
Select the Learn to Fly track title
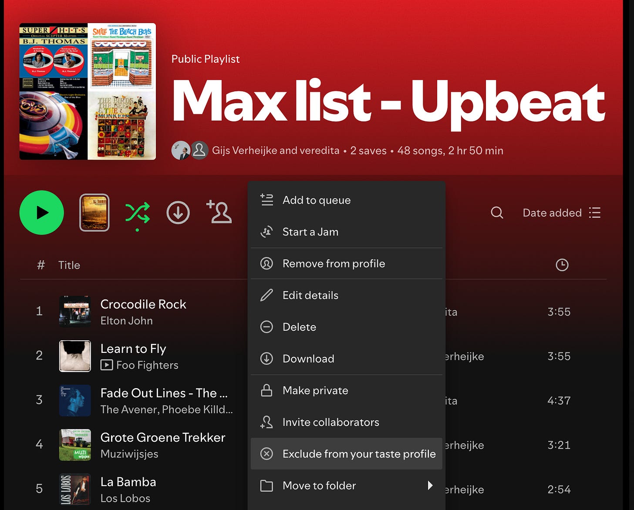133,349
